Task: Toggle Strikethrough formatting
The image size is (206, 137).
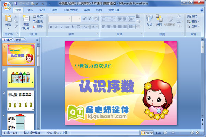Action: (67, 27)
